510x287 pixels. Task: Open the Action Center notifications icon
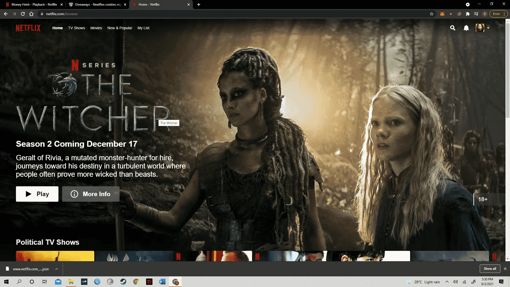click(501, 282)
